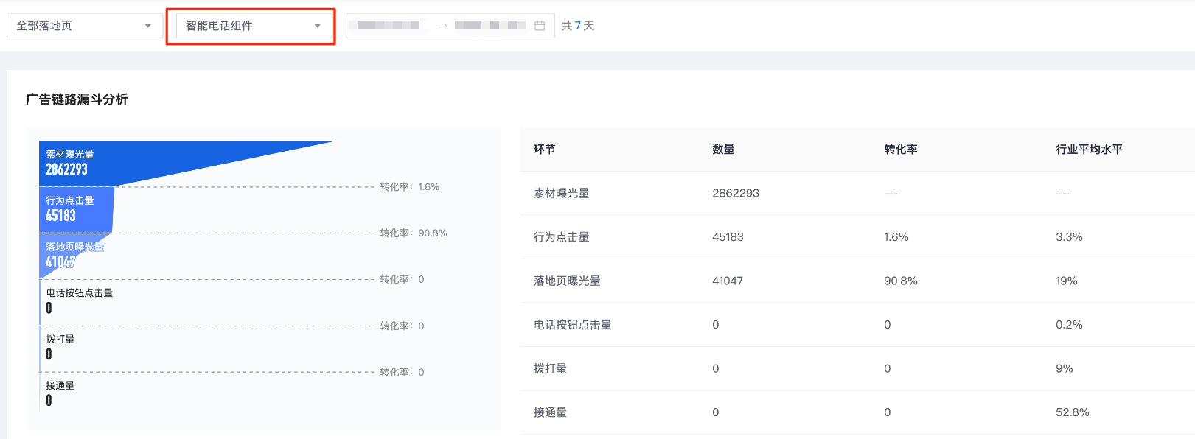
Task: Click the 拨打量 table row label
Action: pyautogui.click(x=551, y=369)
